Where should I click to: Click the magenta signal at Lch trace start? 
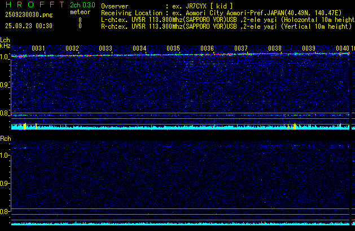pos(20,56)
